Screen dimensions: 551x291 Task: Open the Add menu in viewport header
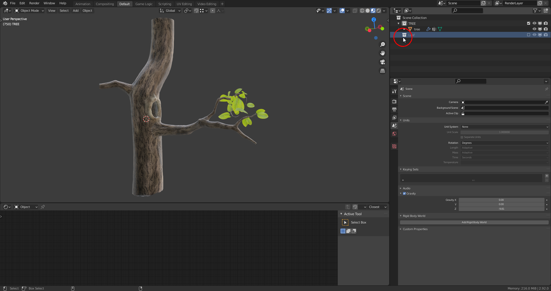click(x=75, y=11)
